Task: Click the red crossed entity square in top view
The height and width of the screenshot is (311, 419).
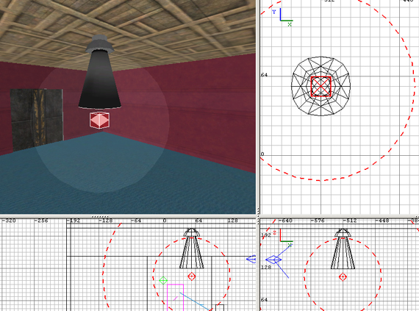Action: (321, 86)
